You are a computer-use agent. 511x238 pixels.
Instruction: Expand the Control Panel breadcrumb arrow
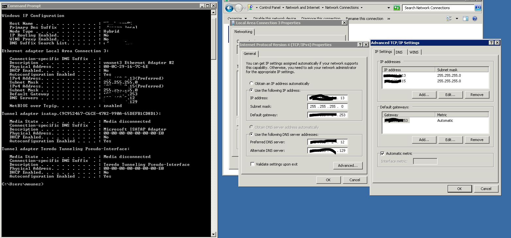(283, 8)
